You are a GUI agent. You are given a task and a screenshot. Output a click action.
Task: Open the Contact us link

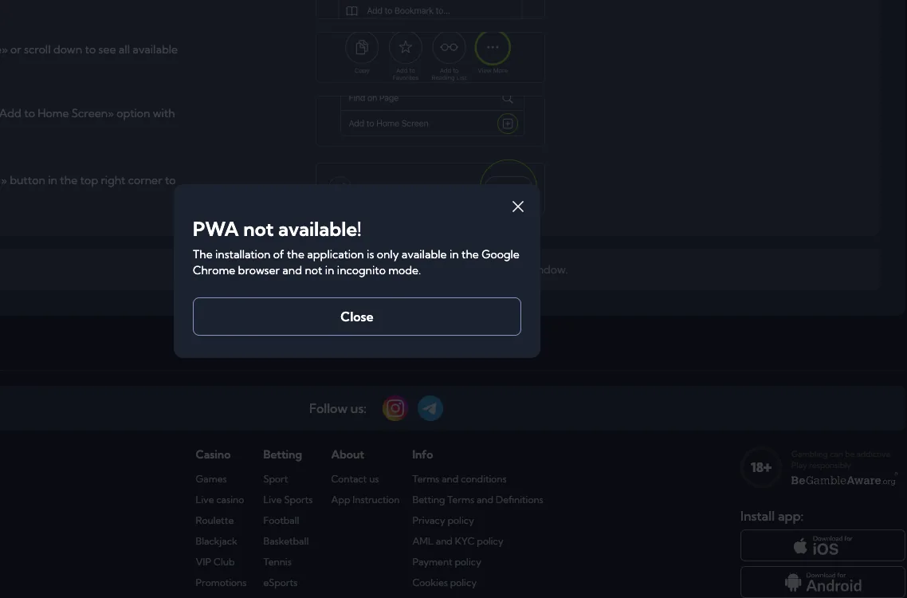point(355,478)
